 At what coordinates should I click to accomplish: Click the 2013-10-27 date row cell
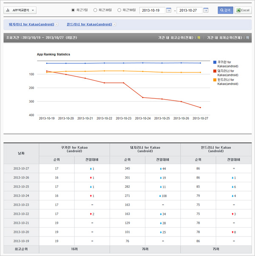point(21,169)
